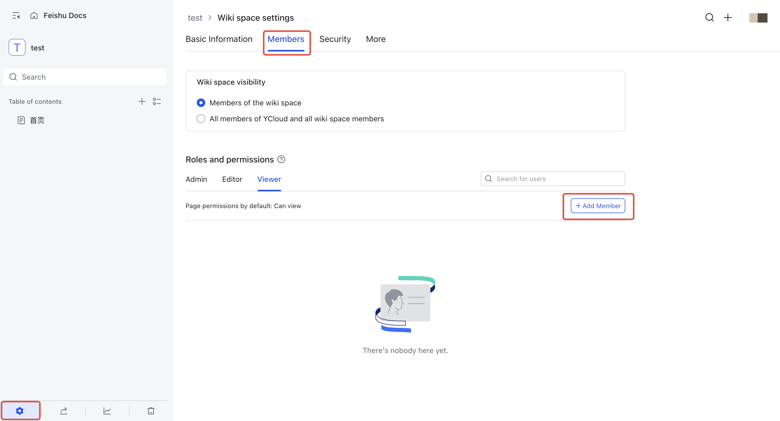Switch to the Members tab

click(x=286, y=39)
